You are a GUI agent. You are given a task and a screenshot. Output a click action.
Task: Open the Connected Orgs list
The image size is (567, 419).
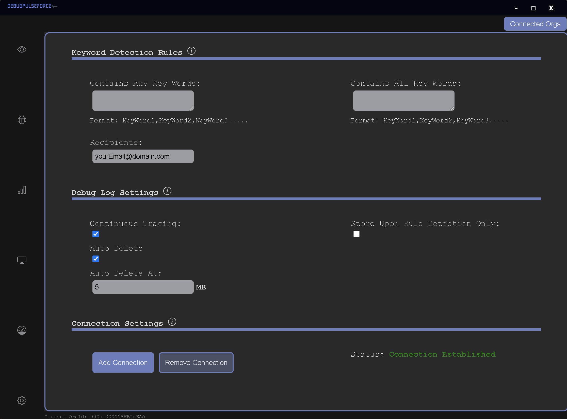(535, 24)
